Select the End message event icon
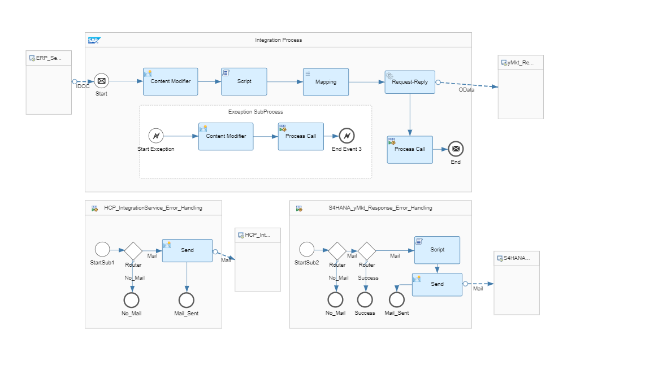The width and height of the screenshot is (654, 378). click(x=456, y=149)
